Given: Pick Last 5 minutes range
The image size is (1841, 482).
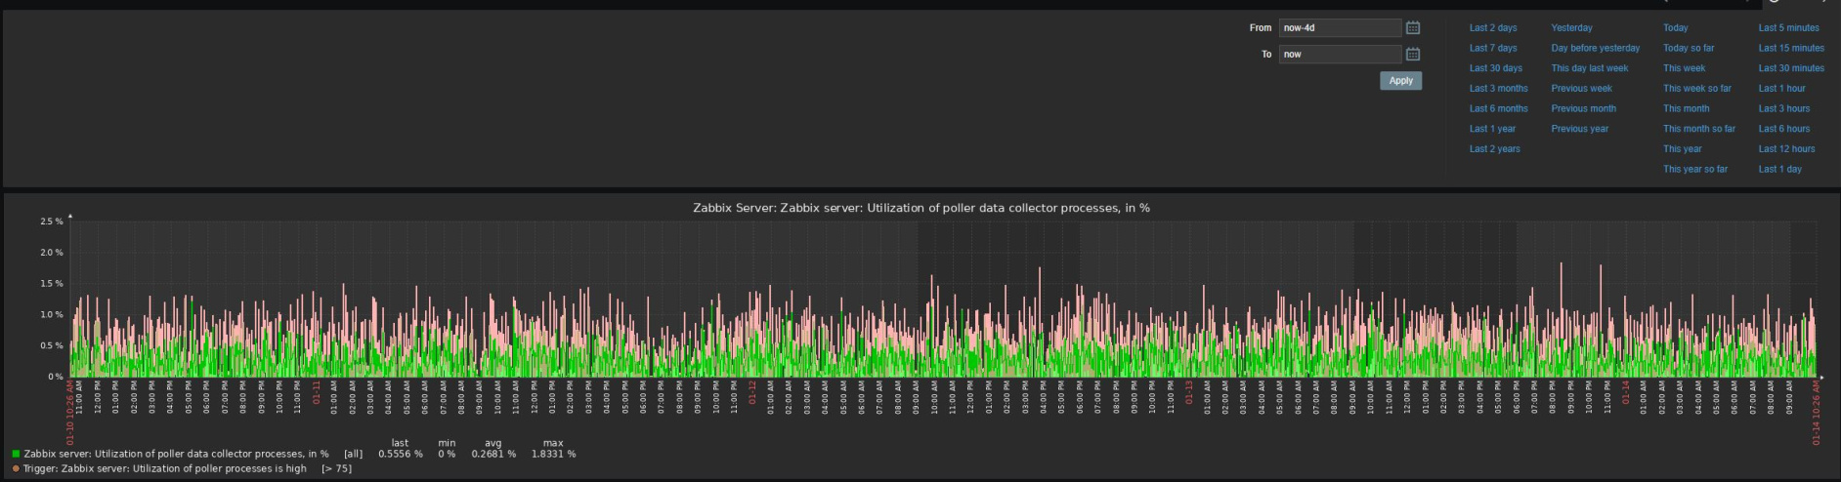Looking at the screenshot, I should pos(1788,28).
